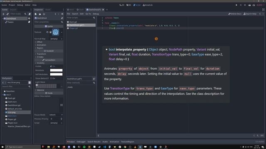Image resolution: width=266 pixels, height=149 pixels.
Task: Click Search Help button
Action: pyautogui.click(x=250, y=14)
